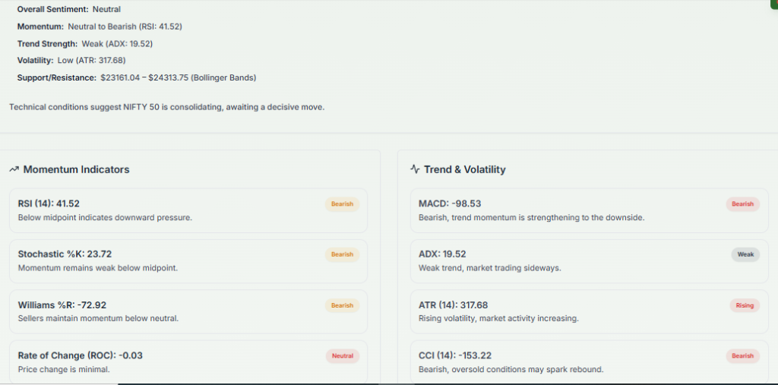Click the Bearish badge on MACD card

[743, 204]
